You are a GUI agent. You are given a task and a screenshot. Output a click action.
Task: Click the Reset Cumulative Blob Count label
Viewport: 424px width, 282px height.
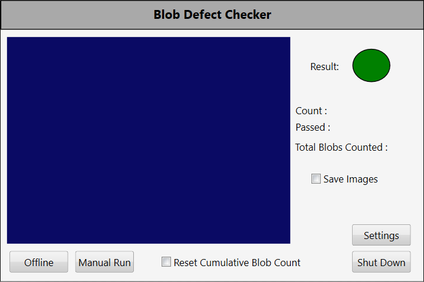tap(237, 263)
